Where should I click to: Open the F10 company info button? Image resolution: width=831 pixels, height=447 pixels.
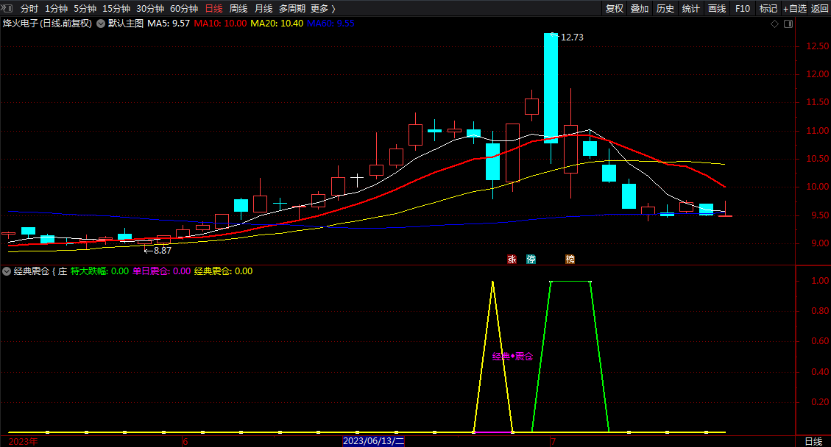tap(743, 9)
